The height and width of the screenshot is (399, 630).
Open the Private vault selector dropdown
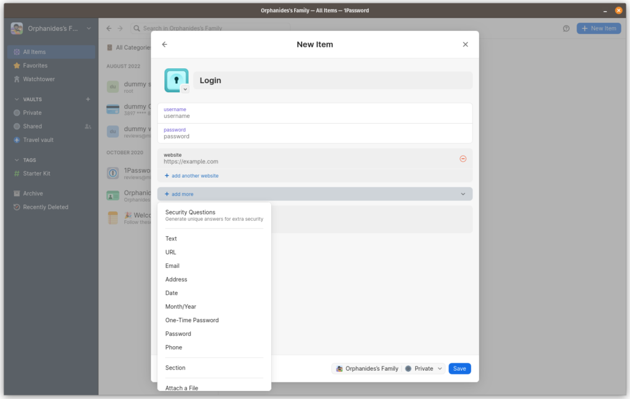(x=423, y=368)
